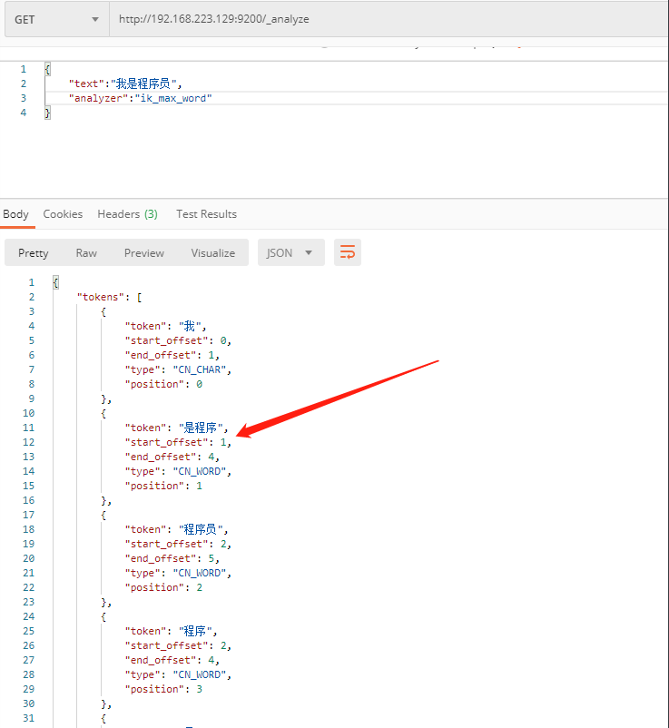Click the "我是程序员" text value
This screenshot has width=669, height=728.
point(143,84)
